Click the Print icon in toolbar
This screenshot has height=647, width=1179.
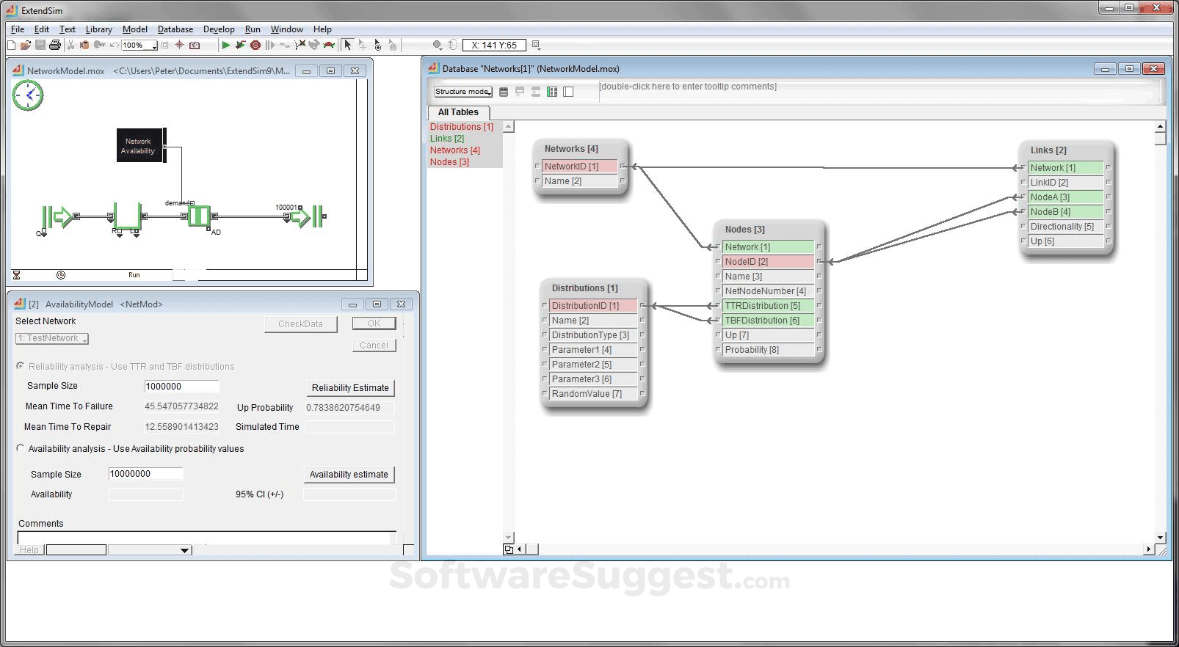pos(55,45)
